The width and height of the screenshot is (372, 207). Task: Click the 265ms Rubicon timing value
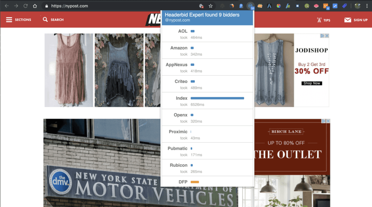(197, 172)
